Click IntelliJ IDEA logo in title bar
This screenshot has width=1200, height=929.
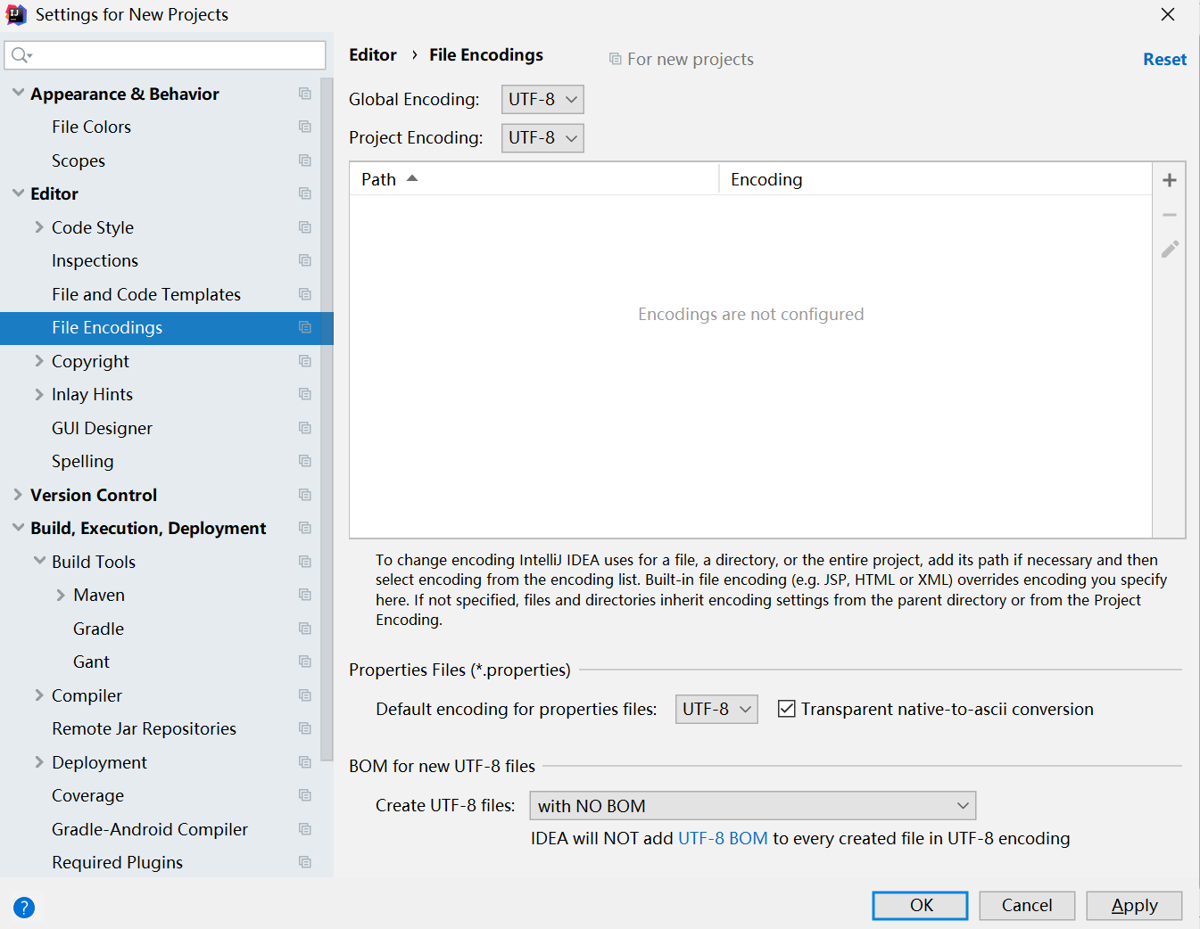click(16, 14)
